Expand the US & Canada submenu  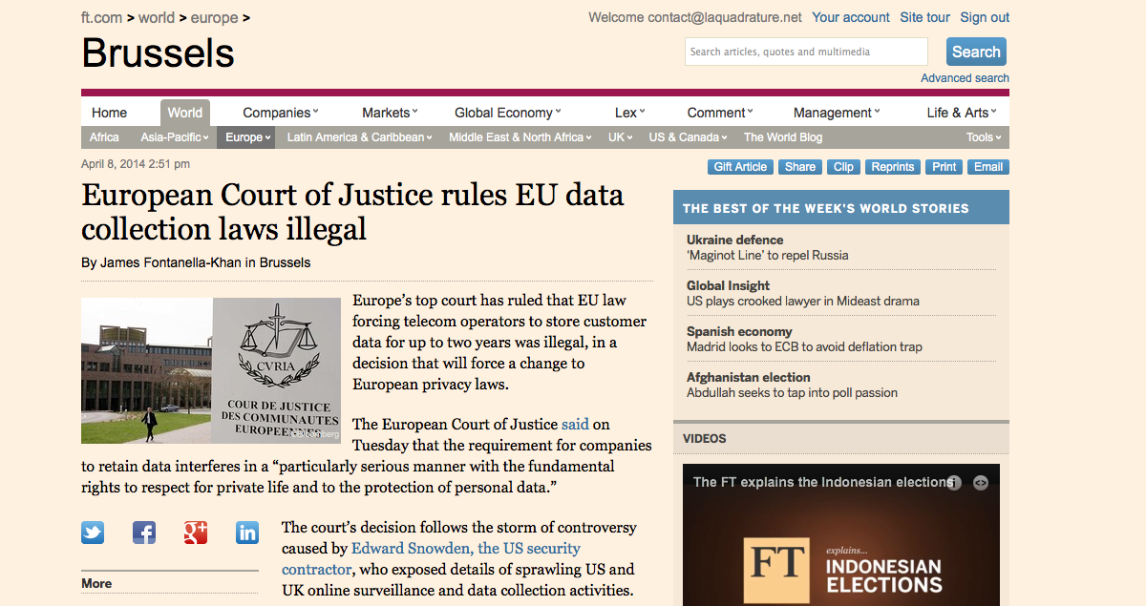pyautogui.click(x=688, y=137)
